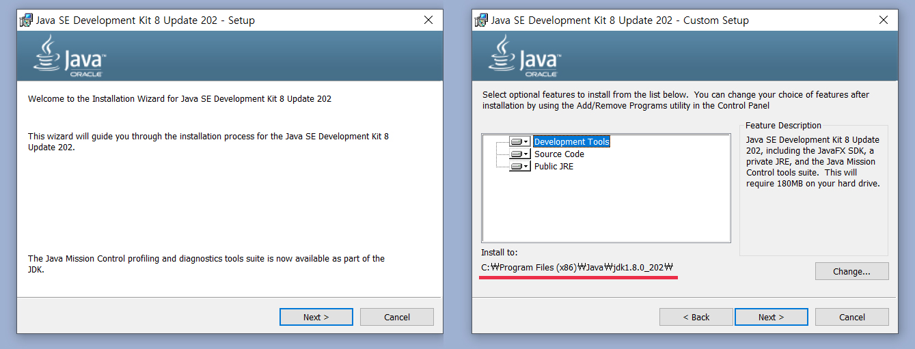This screenshot has width=915, height=349.
Task: Go Back in the Custom Setup window
Action: [x=696, y=317]
